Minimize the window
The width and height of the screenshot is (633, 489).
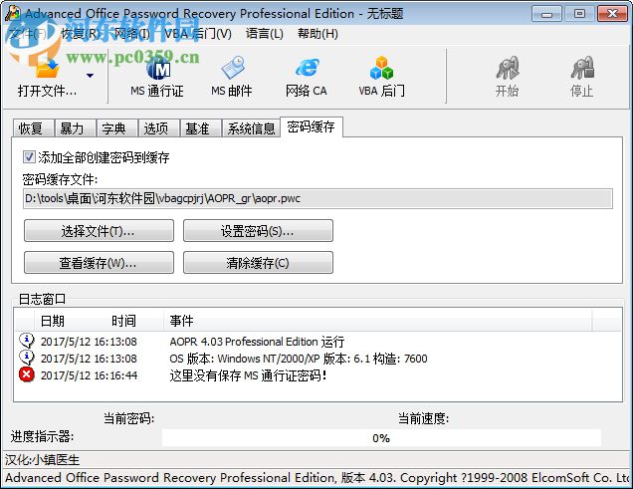click(546, 14)
